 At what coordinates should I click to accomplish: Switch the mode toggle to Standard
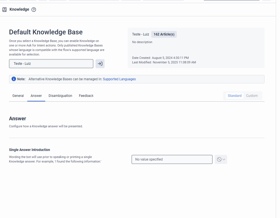[234, 96]
